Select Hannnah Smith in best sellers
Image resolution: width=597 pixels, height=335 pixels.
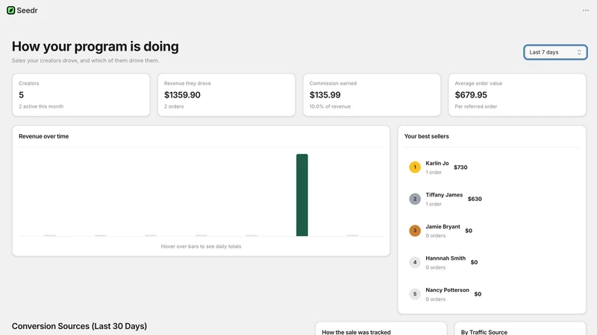(446, 258)
